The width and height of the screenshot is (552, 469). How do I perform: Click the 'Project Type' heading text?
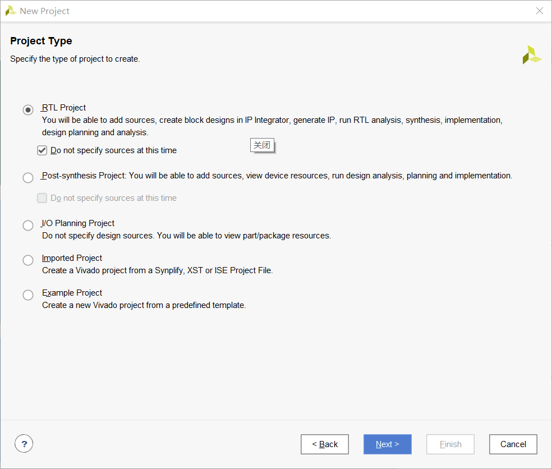41,41
